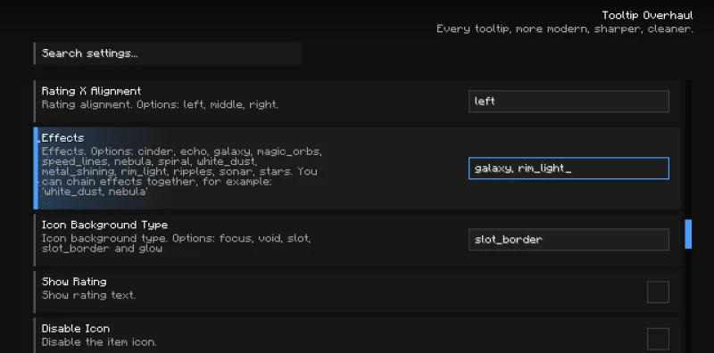Click the 'Show rating text.' description
This screenshot has width=714, height=353.
click(x=88, y=295)
